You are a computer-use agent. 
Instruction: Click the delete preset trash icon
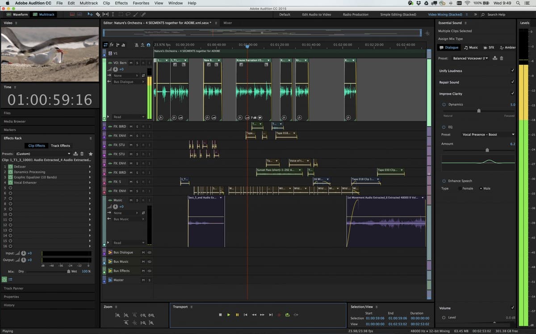click(502, 58)
